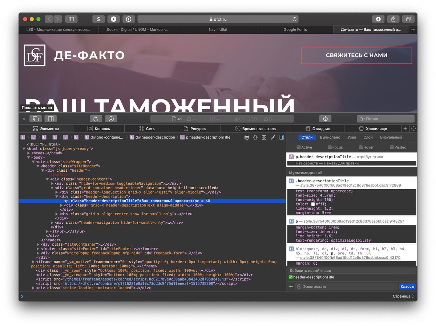The width and height of the screenshot is (436, 326).
Task: Toggle the Safari sidebar button
Action: pyautogui.click(x=71, y=19)
